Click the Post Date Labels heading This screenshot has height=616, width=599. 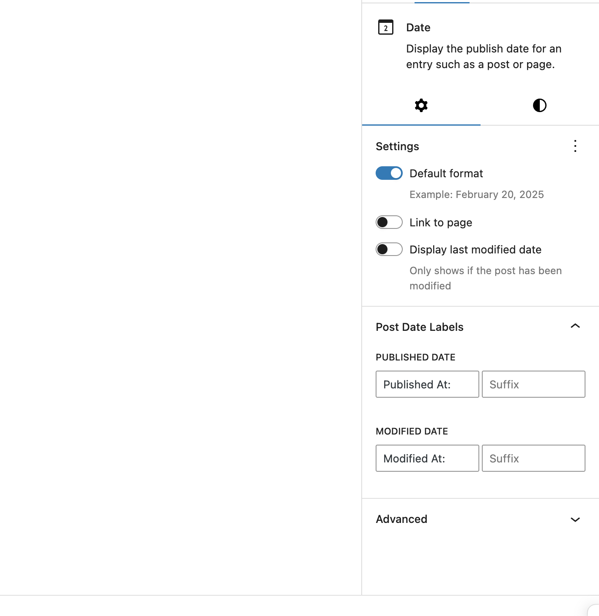(420, 327)
